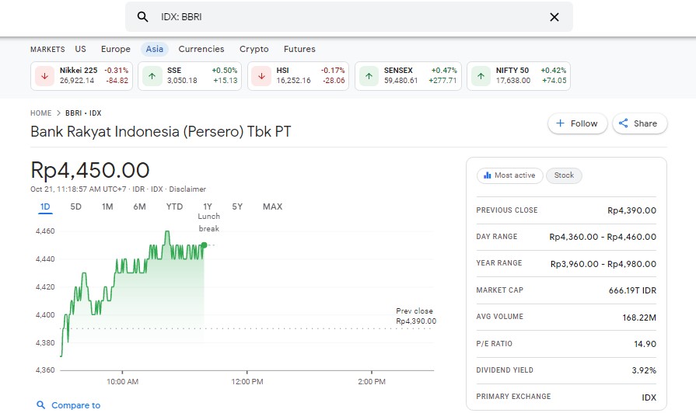Click the SENSEX green up arrow icon

tap(369, 76)
